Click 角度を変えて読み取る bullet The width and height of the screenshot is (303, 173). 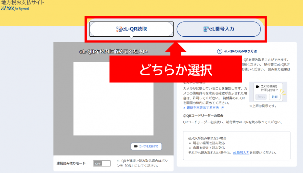(x=209, y=148)
